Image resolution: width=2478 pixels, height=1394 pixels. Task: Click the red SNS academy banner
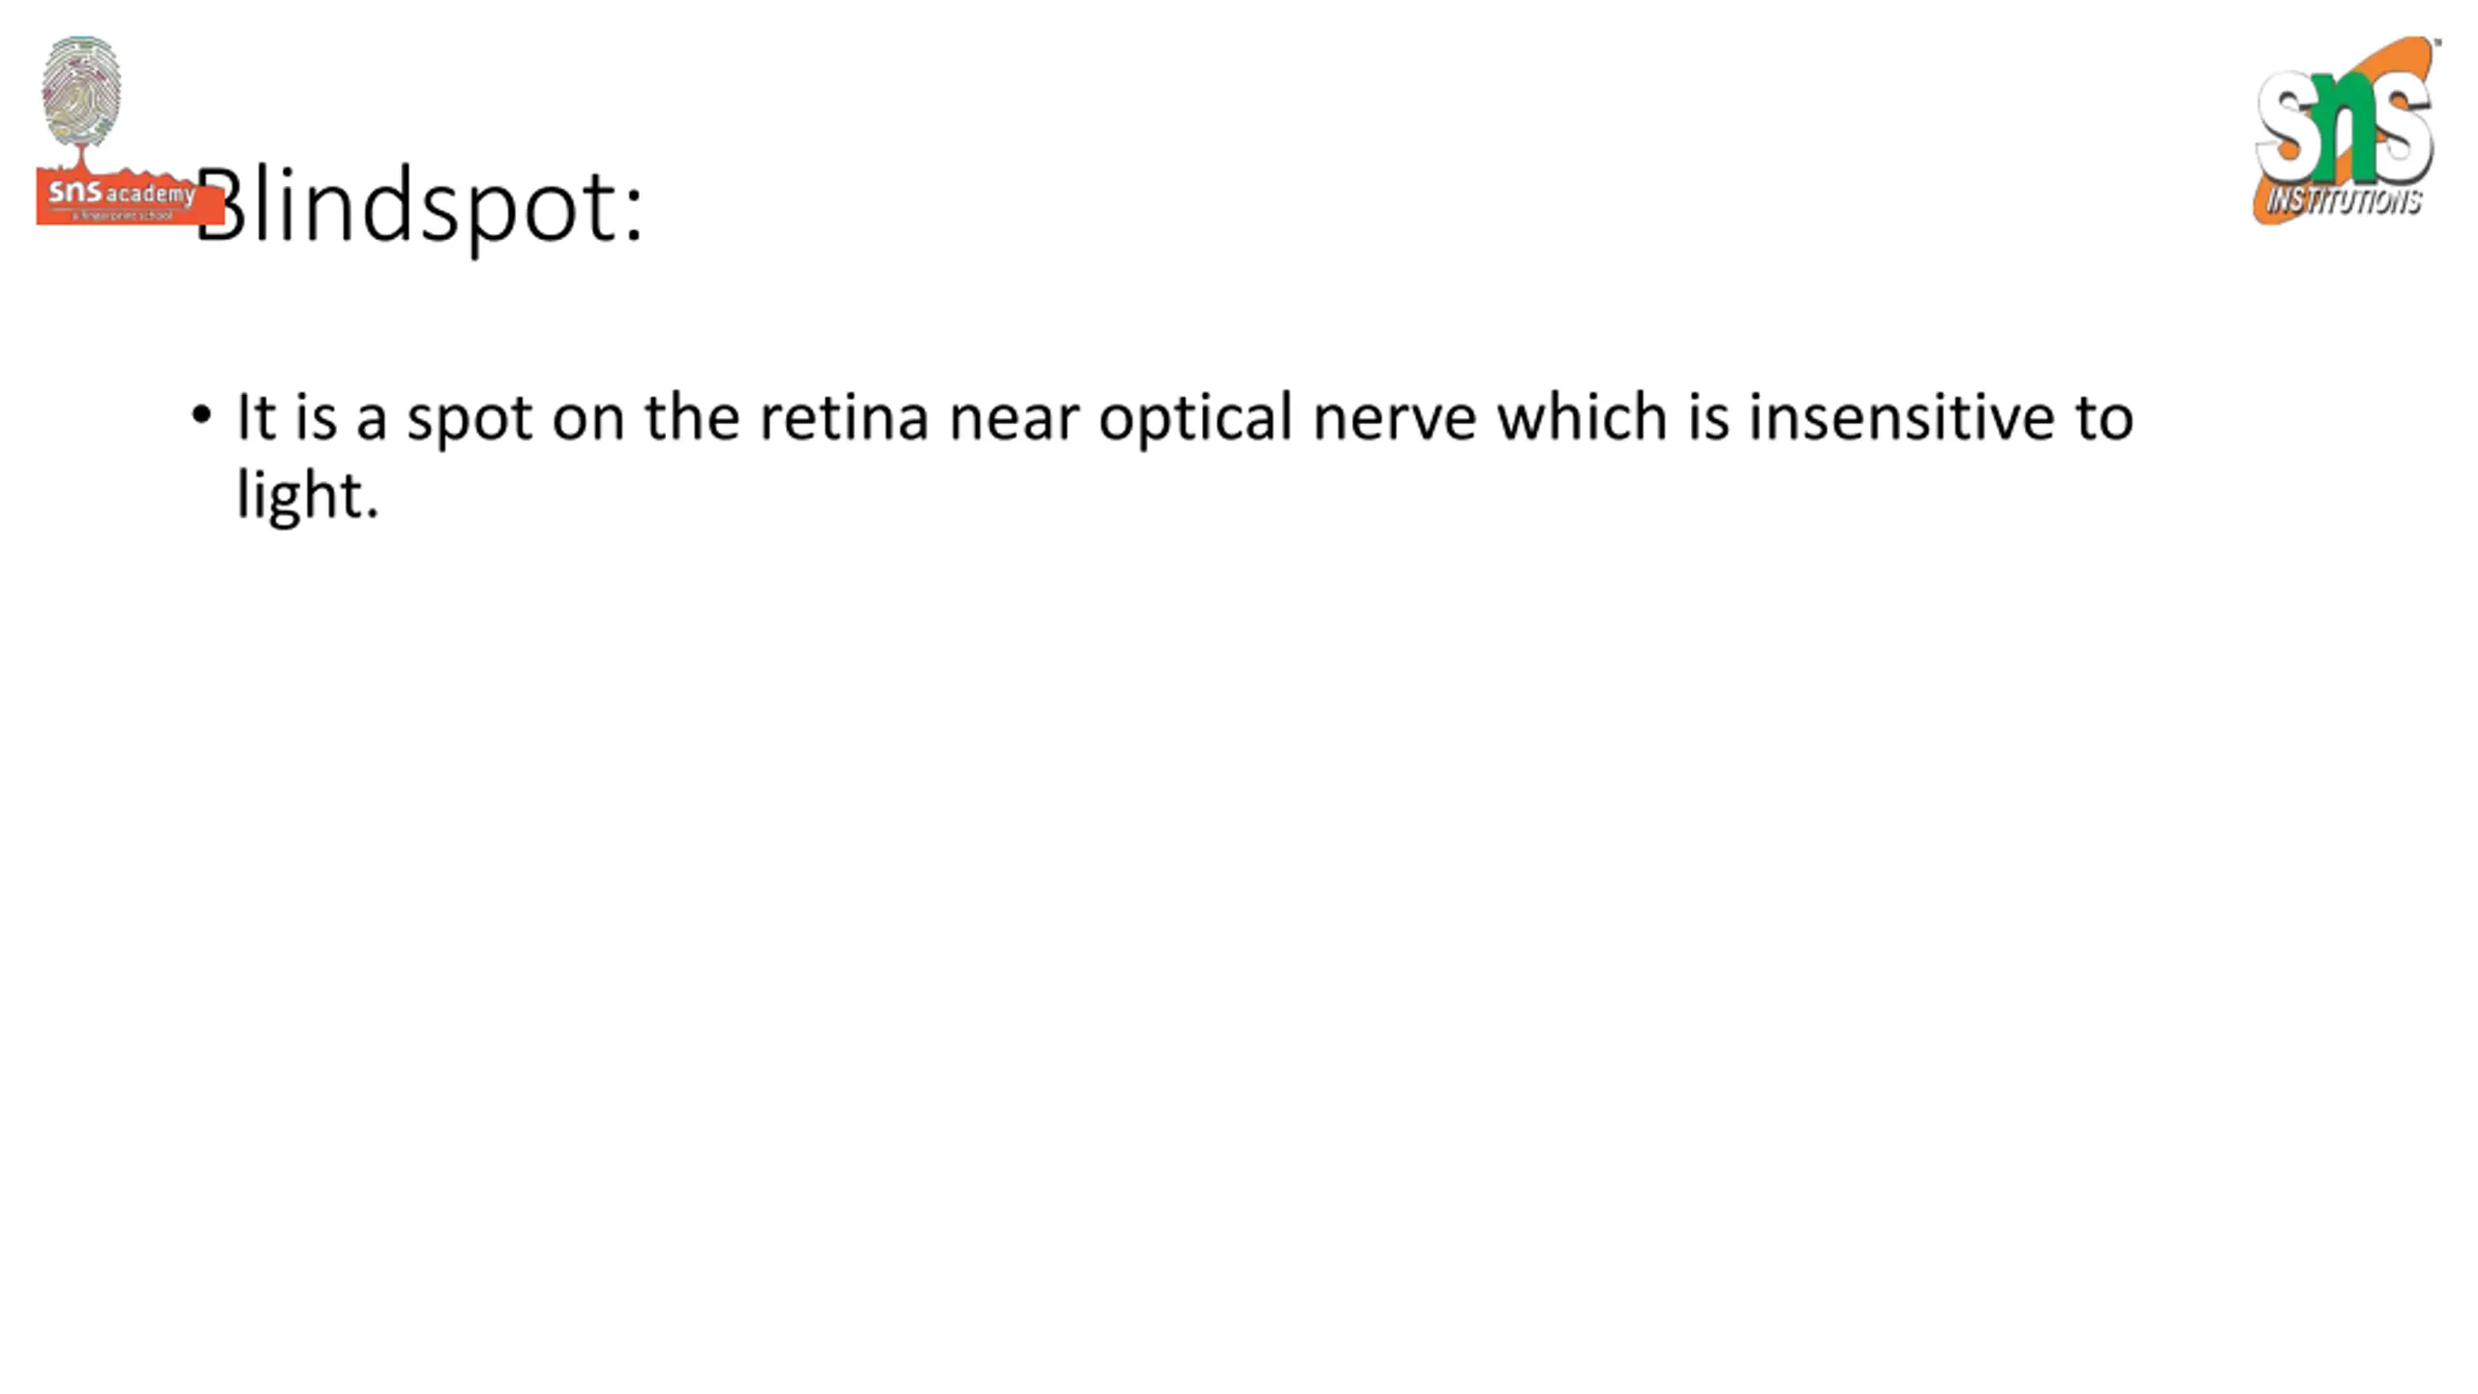(130, 197)
